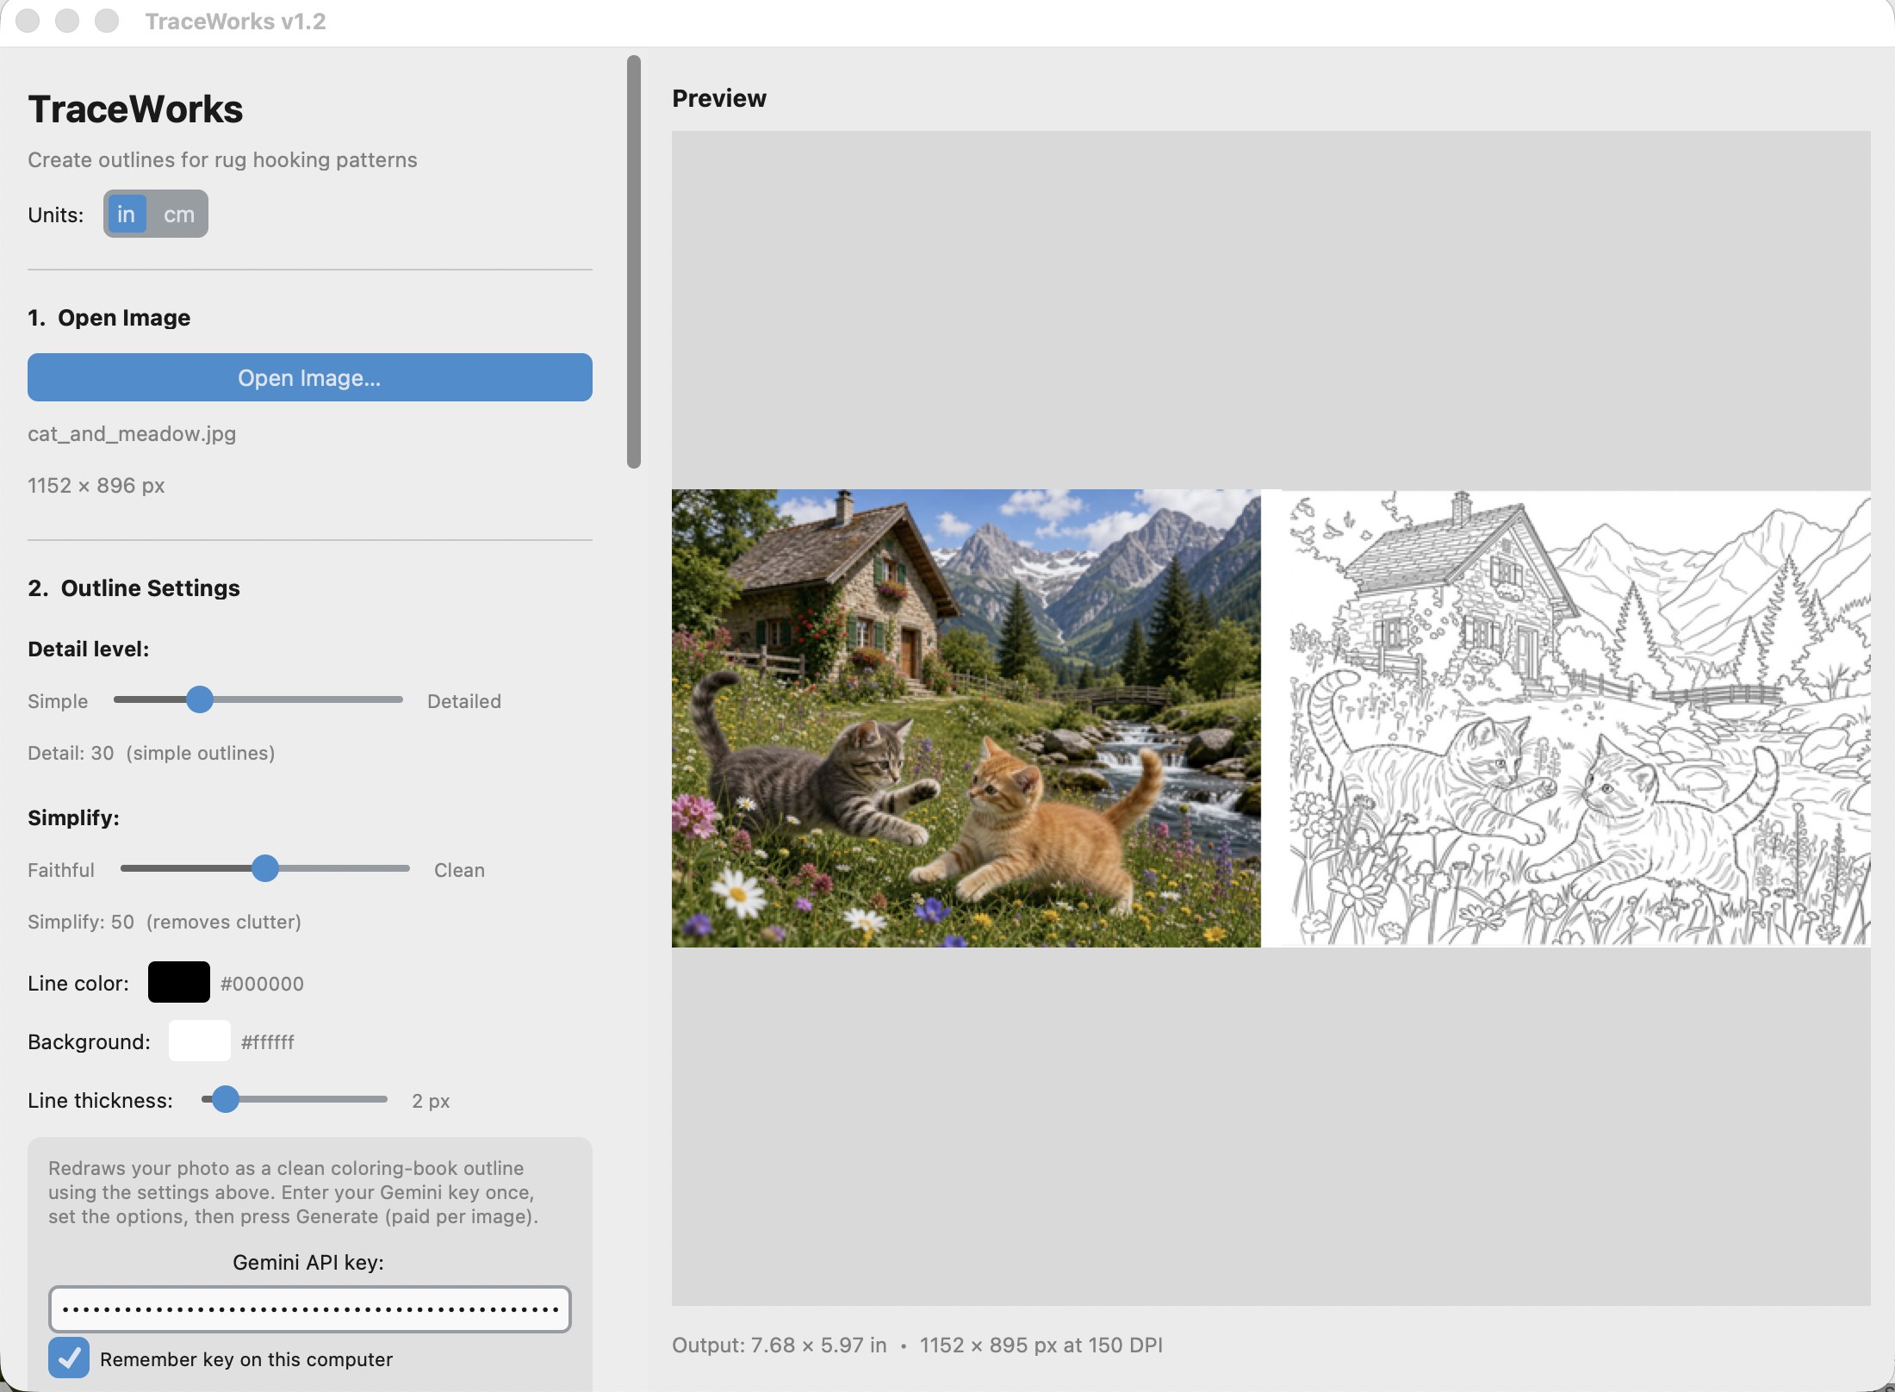Click the #000000 hex value
The width and height of the screenshot is (1895, 1392).
coord(262,984)
